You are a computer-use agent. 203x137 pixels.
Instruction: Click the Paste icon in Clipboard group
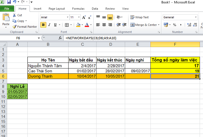tap(6, 19)
